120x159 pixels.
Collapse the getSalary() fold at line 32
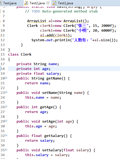point(6,135)
